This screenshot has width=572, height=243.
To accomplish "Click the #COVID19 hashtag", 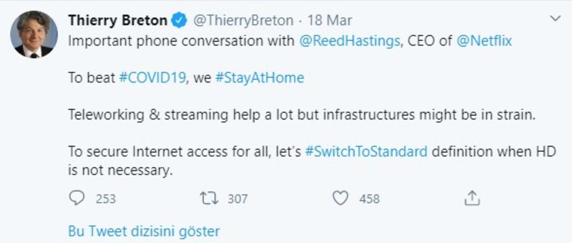I will (152, 78).
